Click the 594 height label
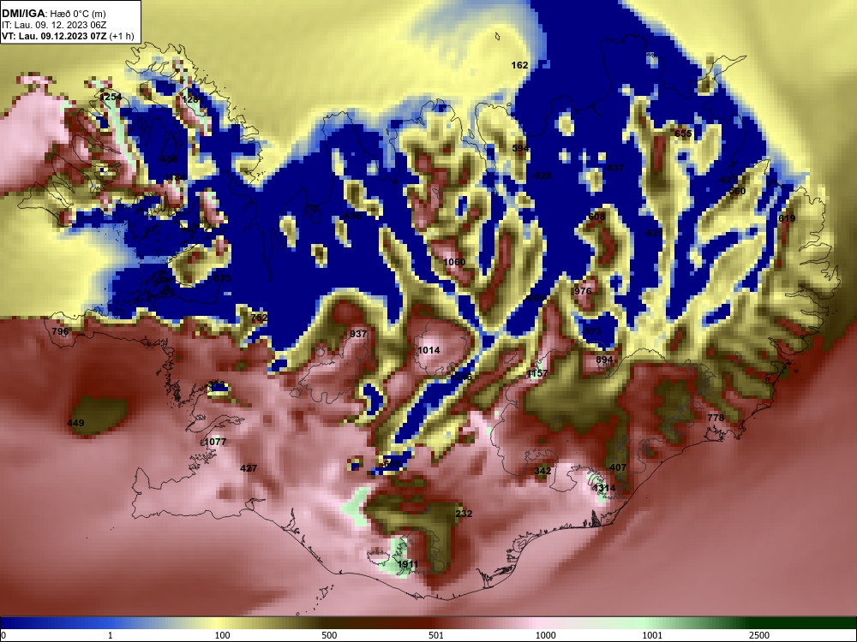Viewport: 857px width, 642px height. 521,148
